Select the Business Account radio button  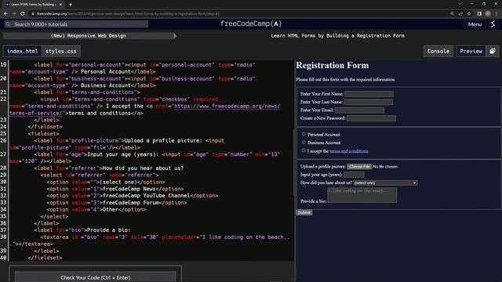(304, 143)
